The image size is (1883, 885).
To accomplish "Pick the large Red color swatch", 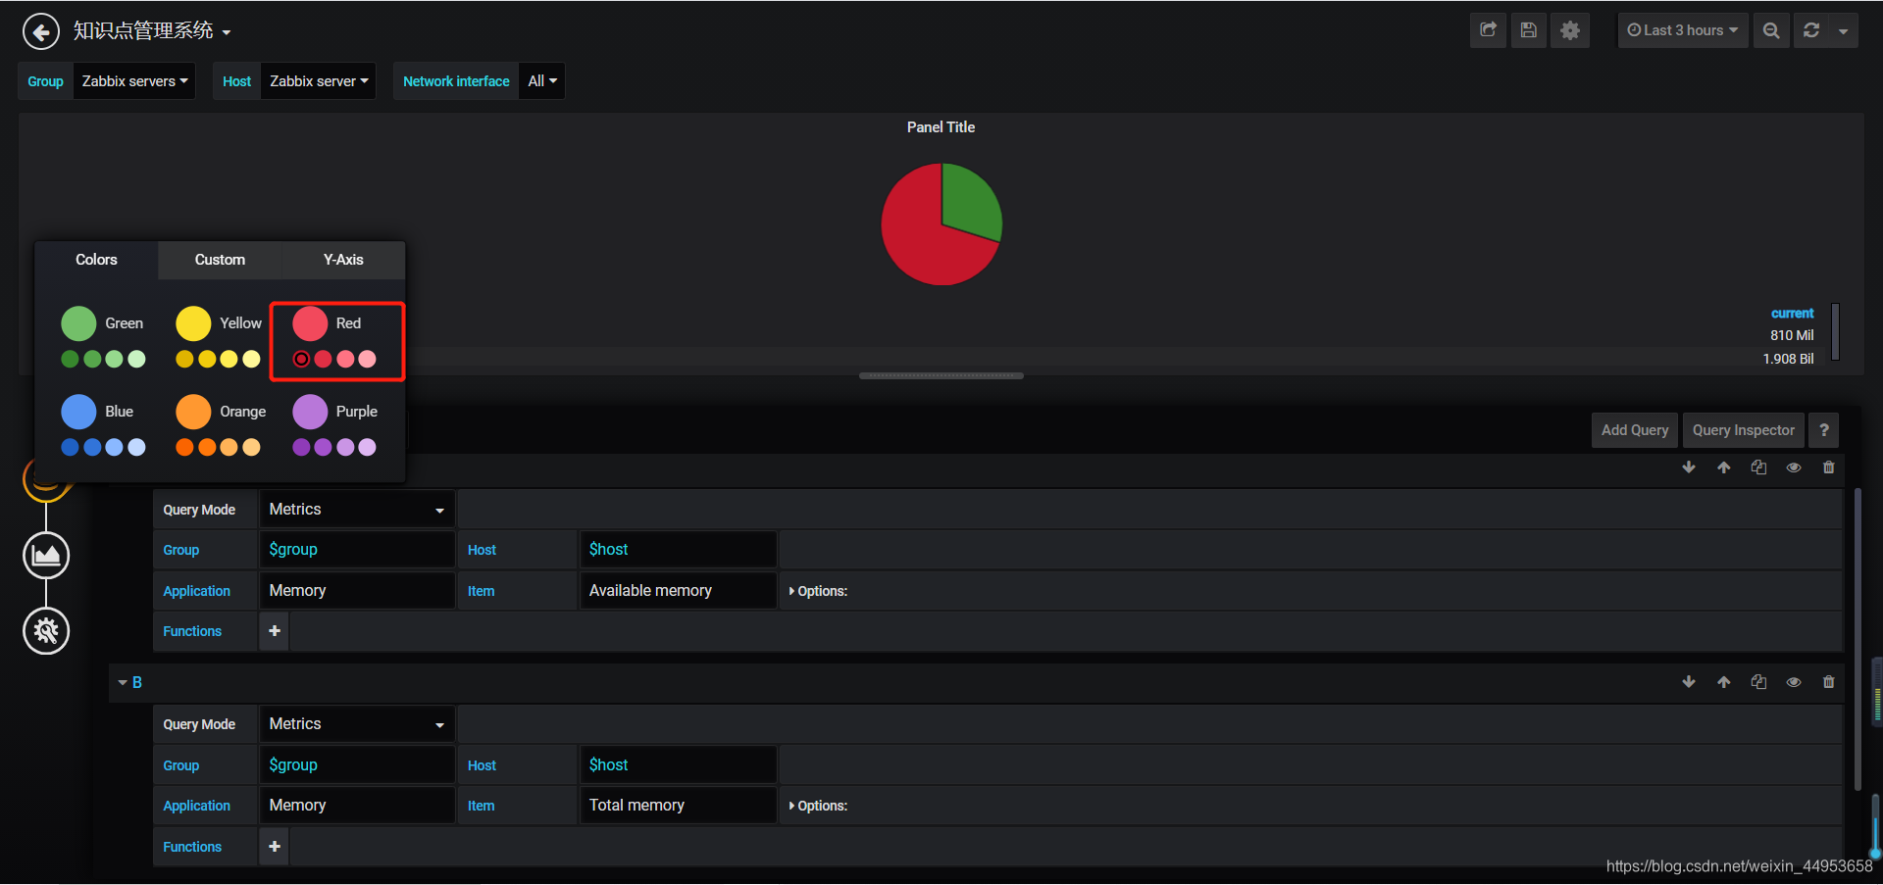I will click(x=310, y=323).
